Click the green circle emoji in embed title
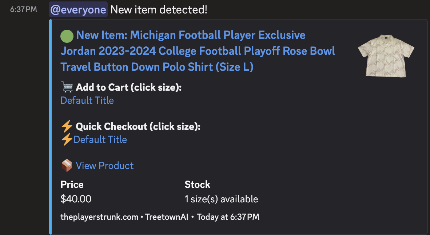This screenshot has height=235, width=430. (67, 36)
